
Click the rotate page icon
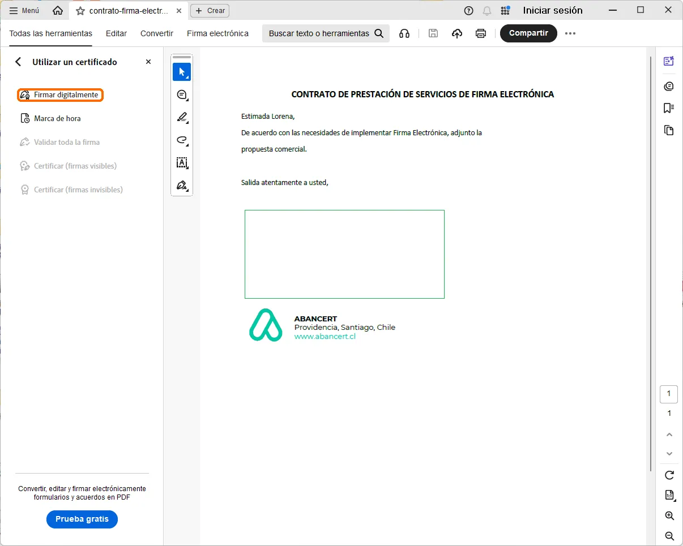pos(669,475)
